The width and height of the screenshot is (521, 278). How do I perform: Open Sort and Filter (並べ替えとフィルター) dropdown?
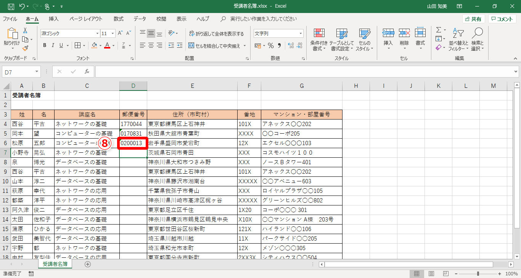coord(458,40)
